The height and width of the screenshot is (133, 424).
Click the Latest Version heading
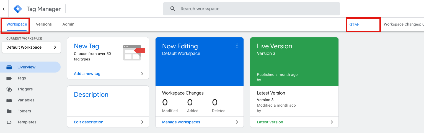[x=271, y=93]
